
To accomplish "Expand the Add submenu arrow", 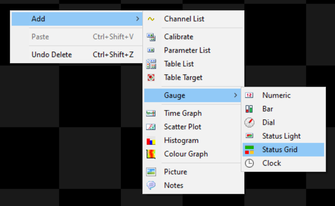I will [x=137, y=19].
